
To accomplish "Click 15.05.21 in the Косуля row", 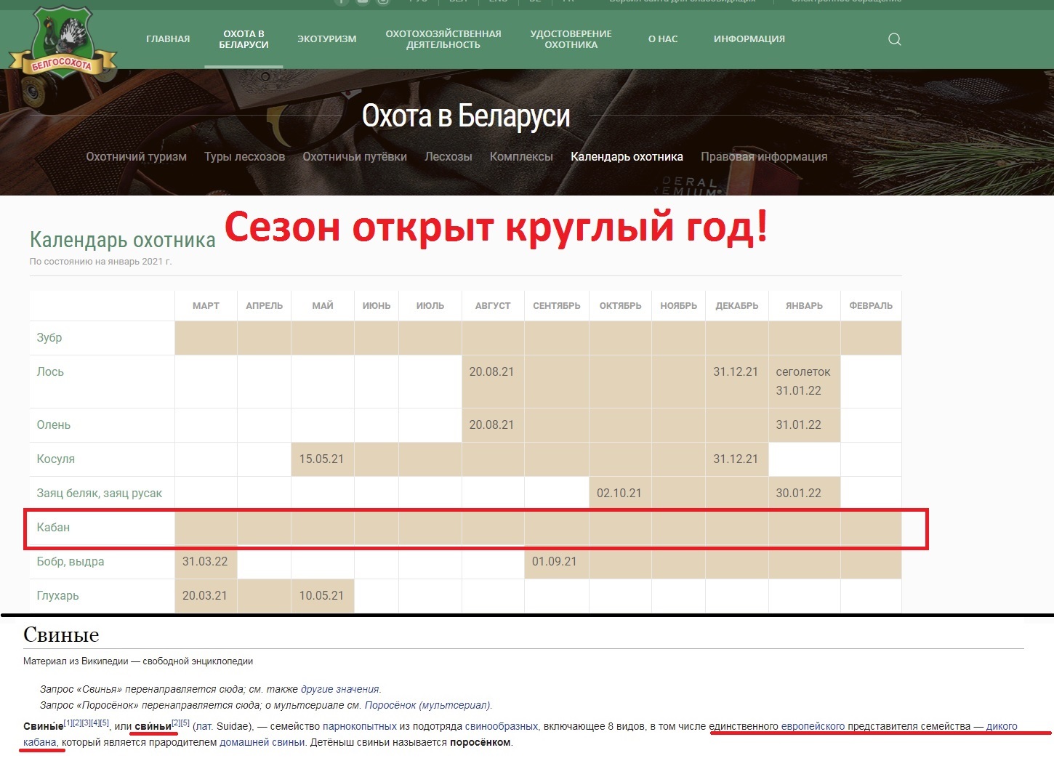I will pyautogui.click(x=321, y=459).
